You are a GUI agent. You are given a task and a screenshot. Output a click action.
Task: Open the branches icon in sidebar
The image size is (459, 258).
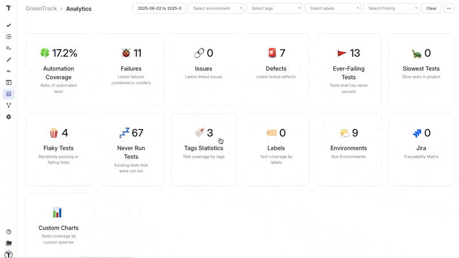tap(9, 105)
